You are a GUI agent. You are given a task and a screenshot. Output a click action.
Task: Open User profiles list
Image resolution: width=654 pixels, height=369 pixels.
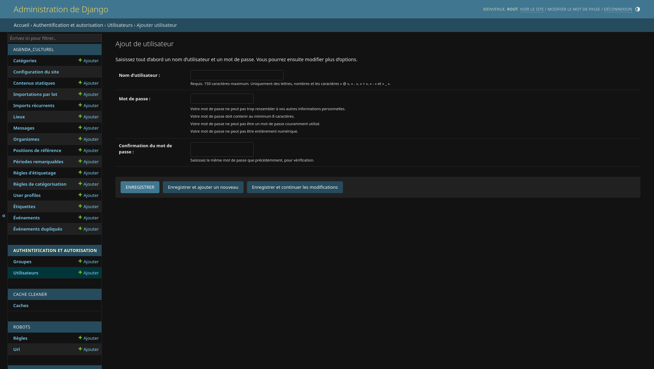[x=27, y=195]
